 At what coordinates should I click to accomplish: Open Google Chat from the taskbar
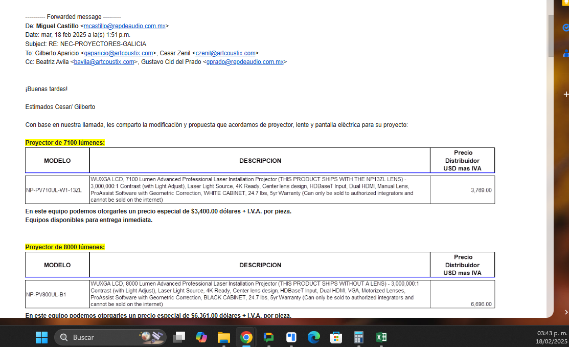[x=268, y=337]
